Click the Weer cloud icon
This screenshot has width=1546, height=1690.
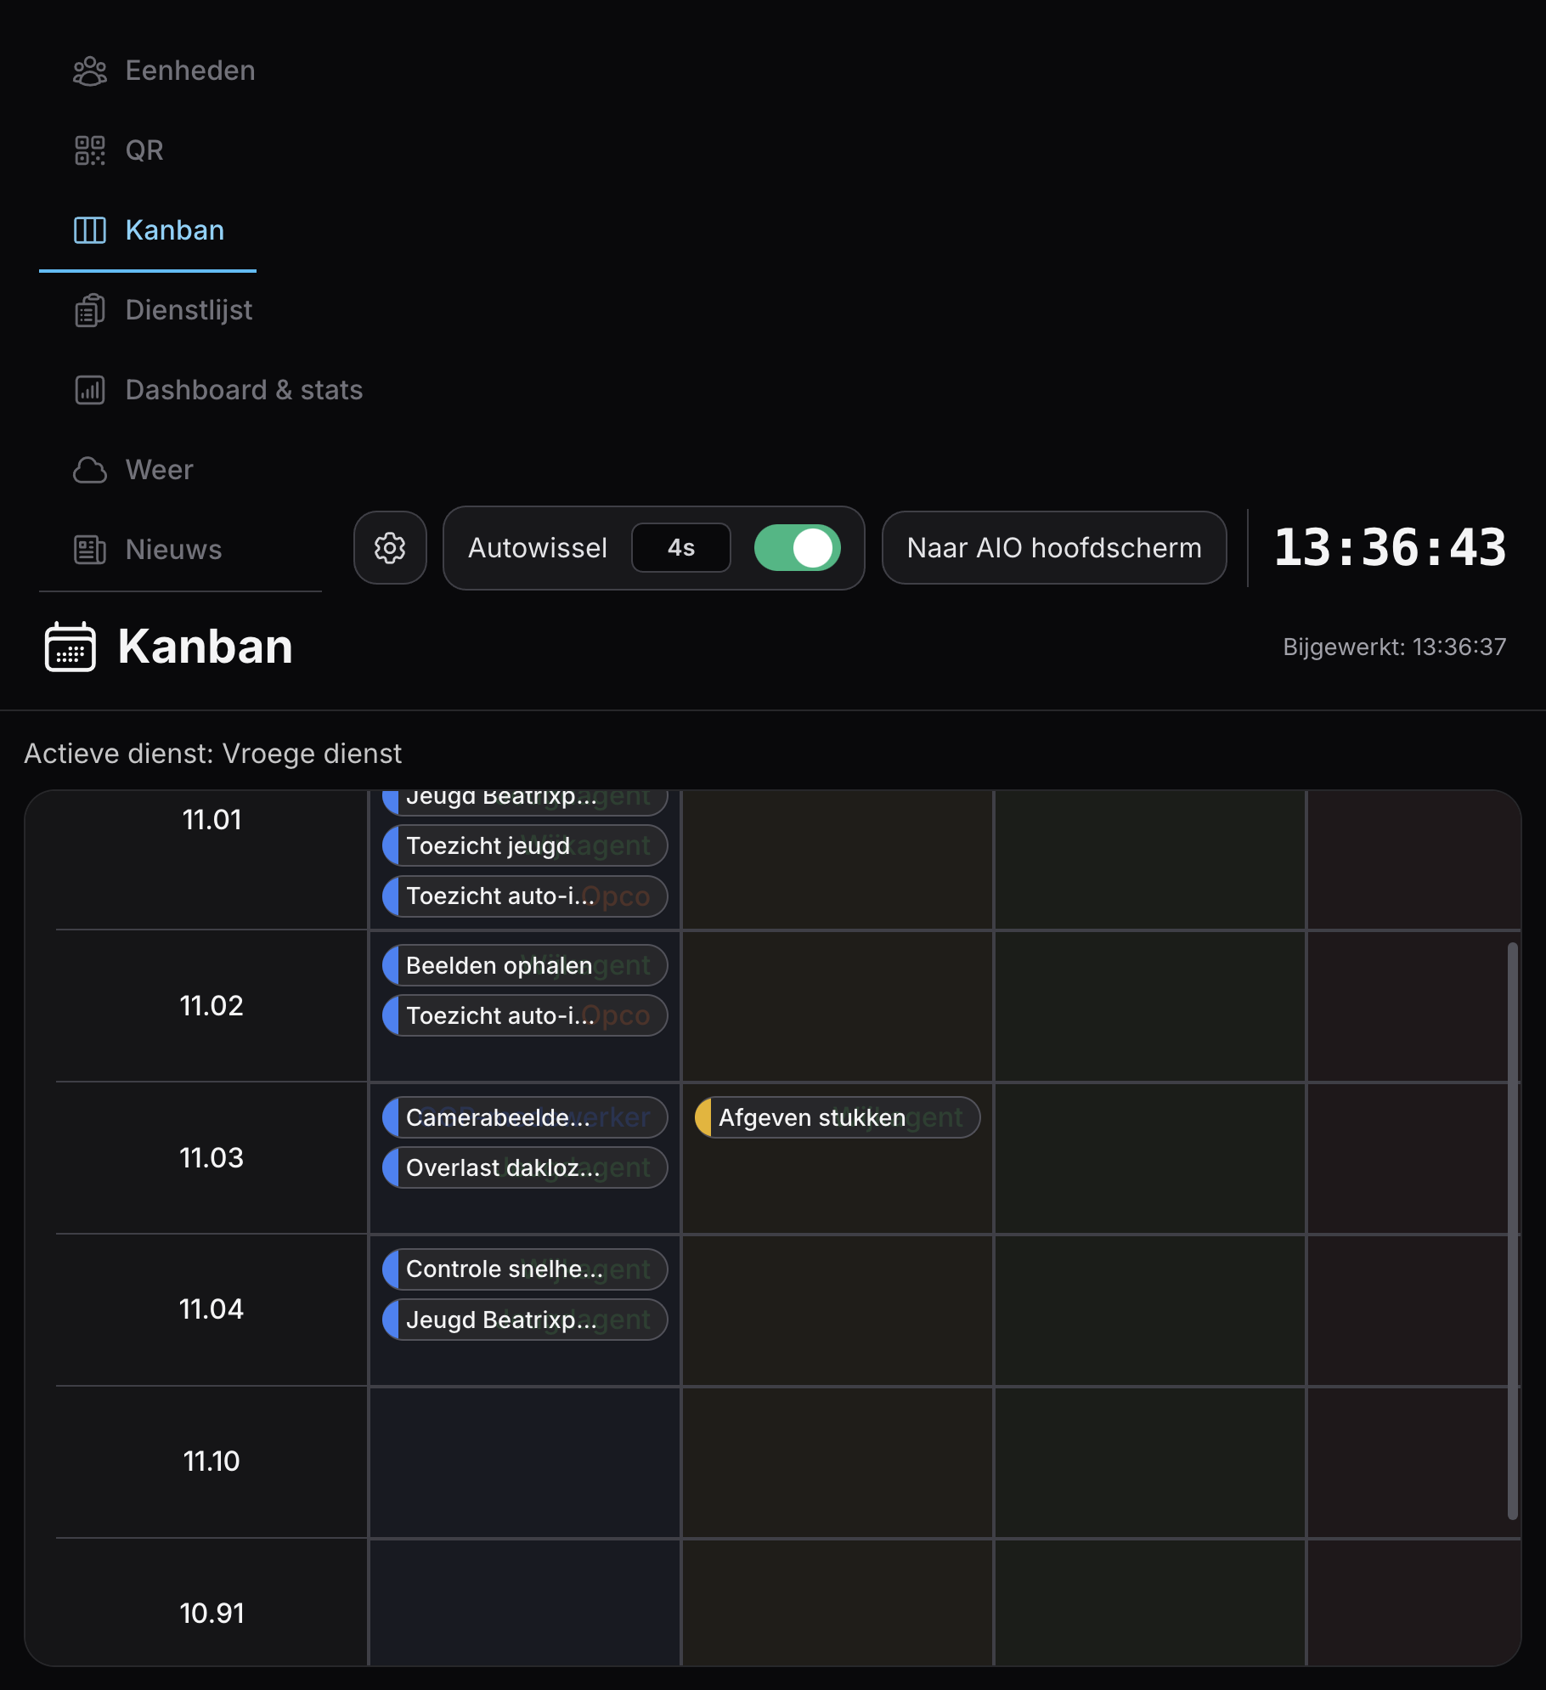89,471
